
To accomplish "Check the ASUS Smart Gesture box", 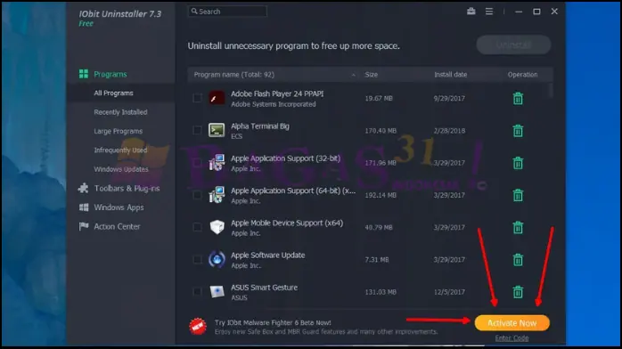I will coord(197,291).
